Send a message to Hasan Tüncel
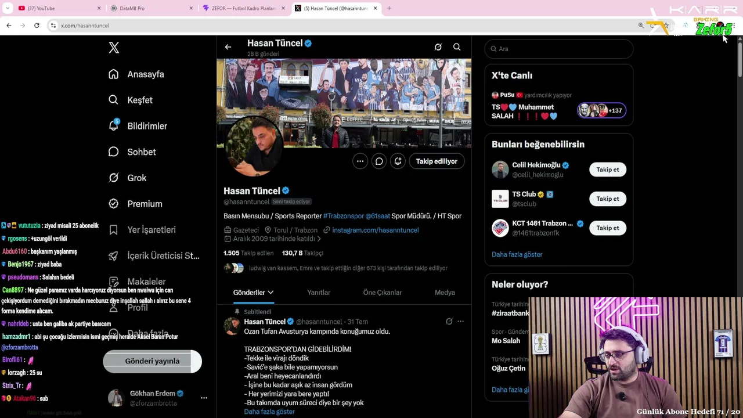Screen dimensions: 743x418 pyautogui.click(x=379, y=161)
